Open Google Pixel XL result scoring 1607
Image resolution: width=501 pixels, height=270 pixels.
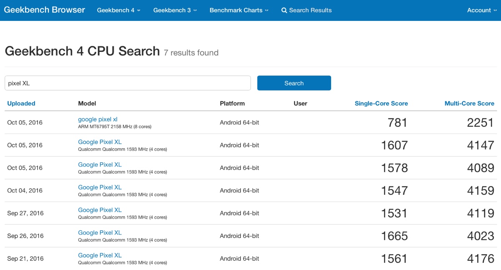100,142
